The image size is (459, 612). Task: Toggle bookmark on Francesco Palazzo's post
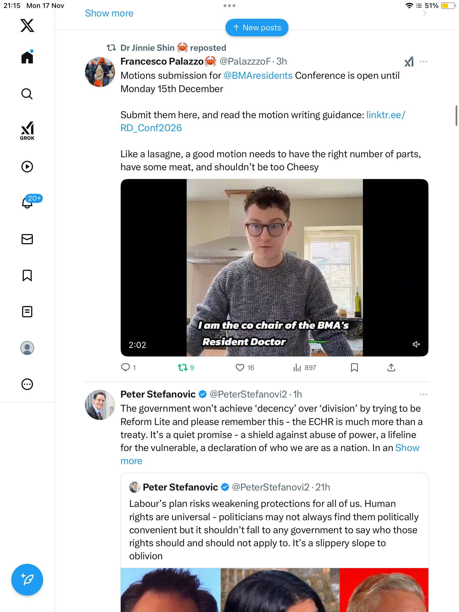354,367
